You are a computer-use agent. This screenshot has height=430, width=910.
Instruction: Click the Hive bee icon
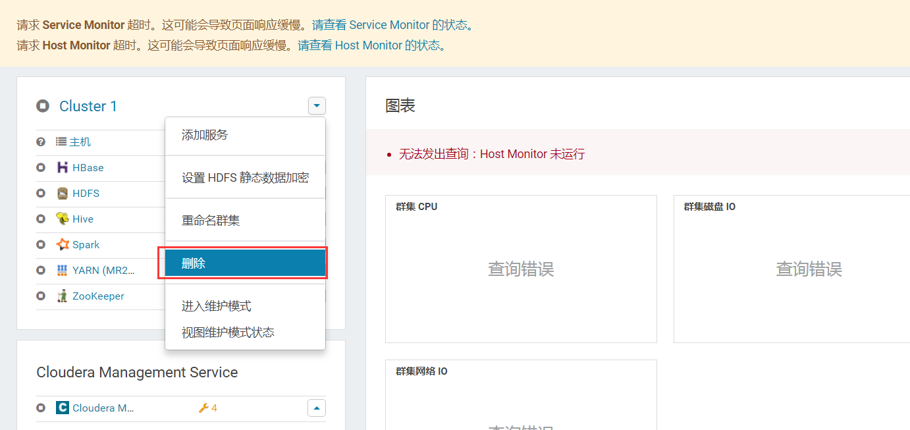[63, 219]
